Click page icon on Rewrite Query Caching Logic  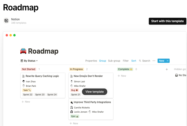(23, 76)
